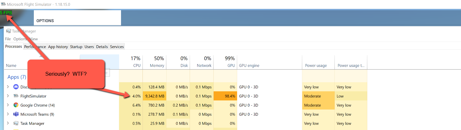Select the Google Chrome (14) row name
The width and height of the screenshot is (461, 130).
tap(37, 105)
